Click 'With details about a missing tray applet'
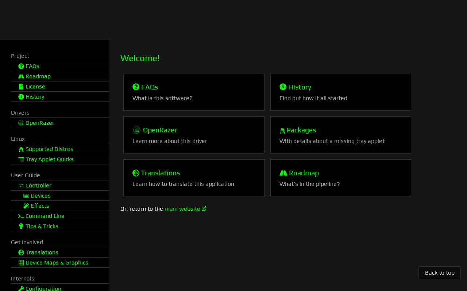 pos(332,141)
